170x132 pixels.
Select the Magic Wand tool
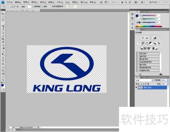[x=3, y=23]
